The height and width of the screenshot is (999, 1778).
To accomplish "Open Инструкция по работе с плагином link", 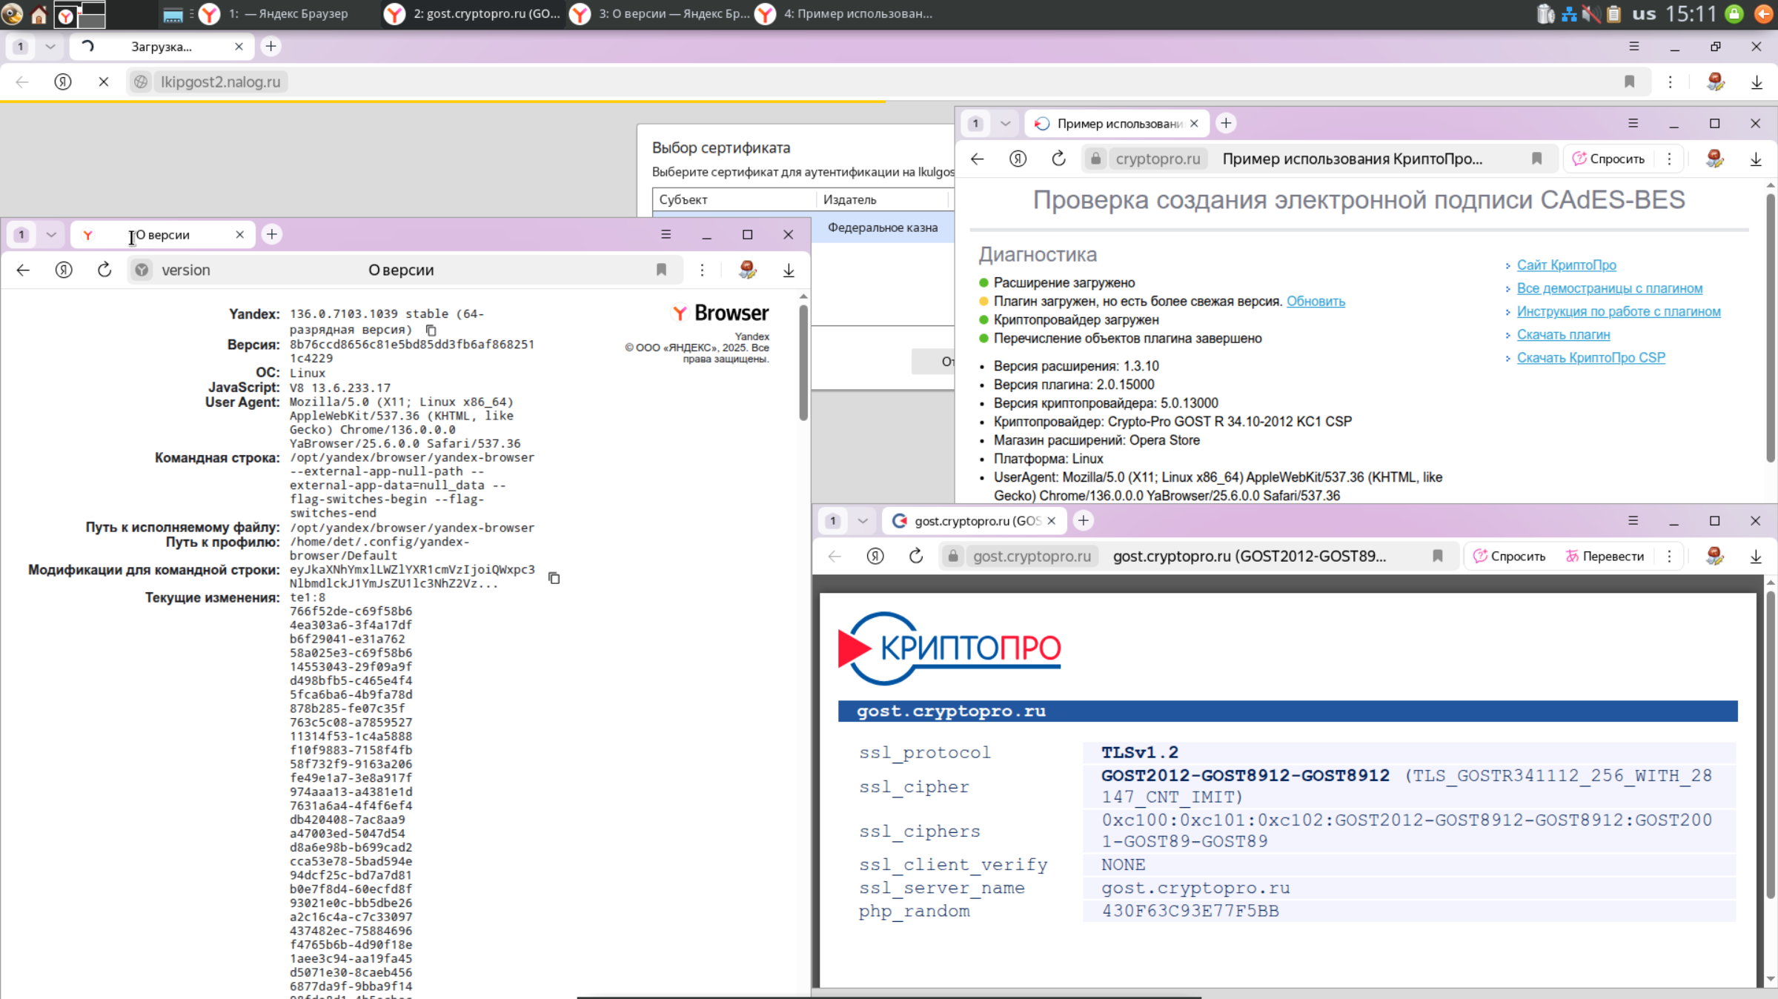I will click(x=1619, y=311).
